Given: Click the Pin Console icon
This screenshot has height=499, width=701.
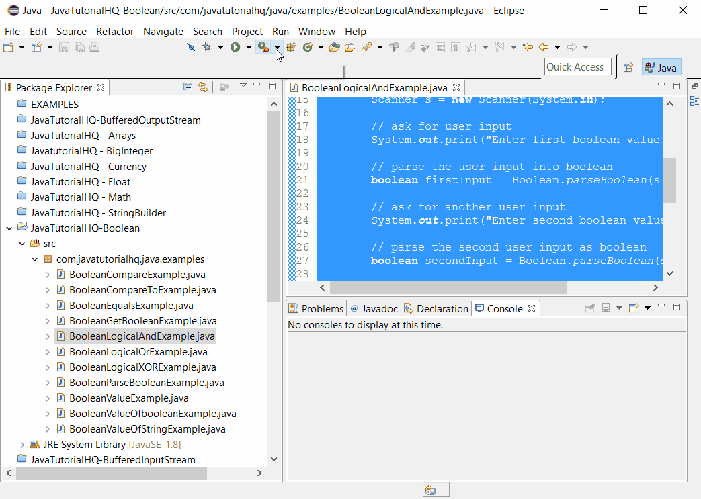Looking at the screenshot, I should tap(589, 308).
